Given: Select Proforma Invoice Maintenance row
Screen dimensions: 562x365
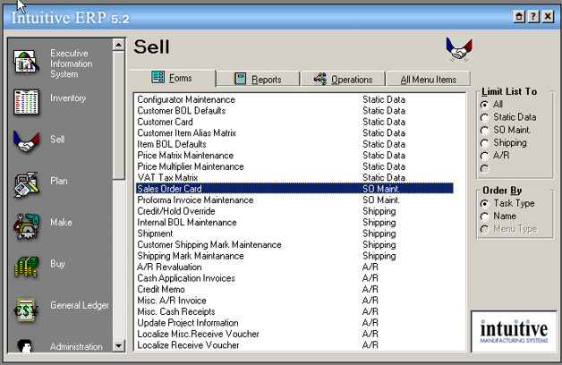Looking at the screenshot, I should pos(294,199).
